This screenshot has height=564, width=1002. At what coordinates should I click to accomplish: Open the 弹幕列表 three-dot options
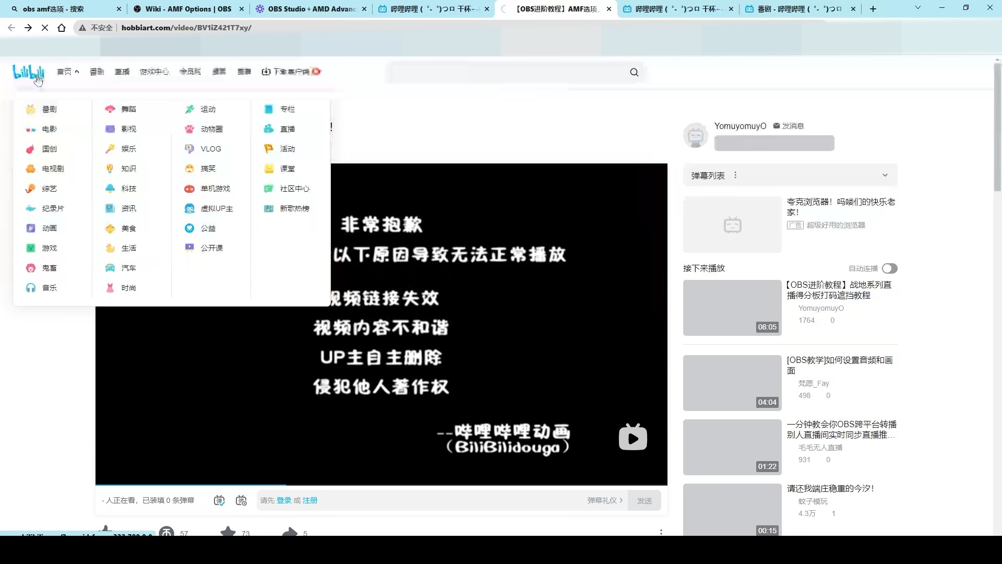pyautogui.click(x=735, y=175)
